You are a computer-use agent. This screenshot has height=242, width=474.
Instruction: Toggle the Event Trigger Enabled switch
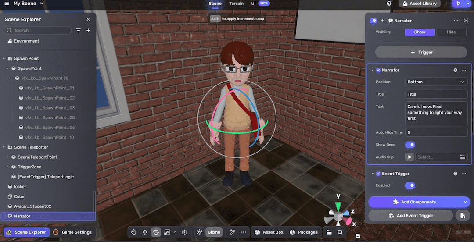(410, 185)
